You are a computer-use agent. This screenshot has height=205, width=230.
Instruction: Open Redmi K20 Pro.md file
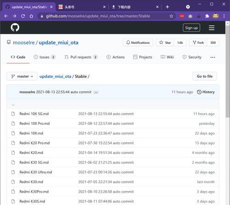[x=34, y=143]
